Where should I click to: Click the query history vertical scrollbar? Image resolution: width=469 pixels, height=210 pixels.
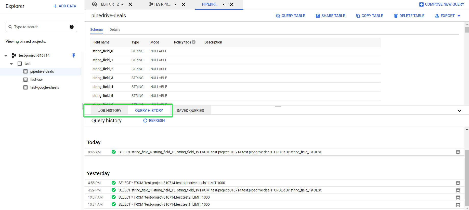(x=467, y=178)
